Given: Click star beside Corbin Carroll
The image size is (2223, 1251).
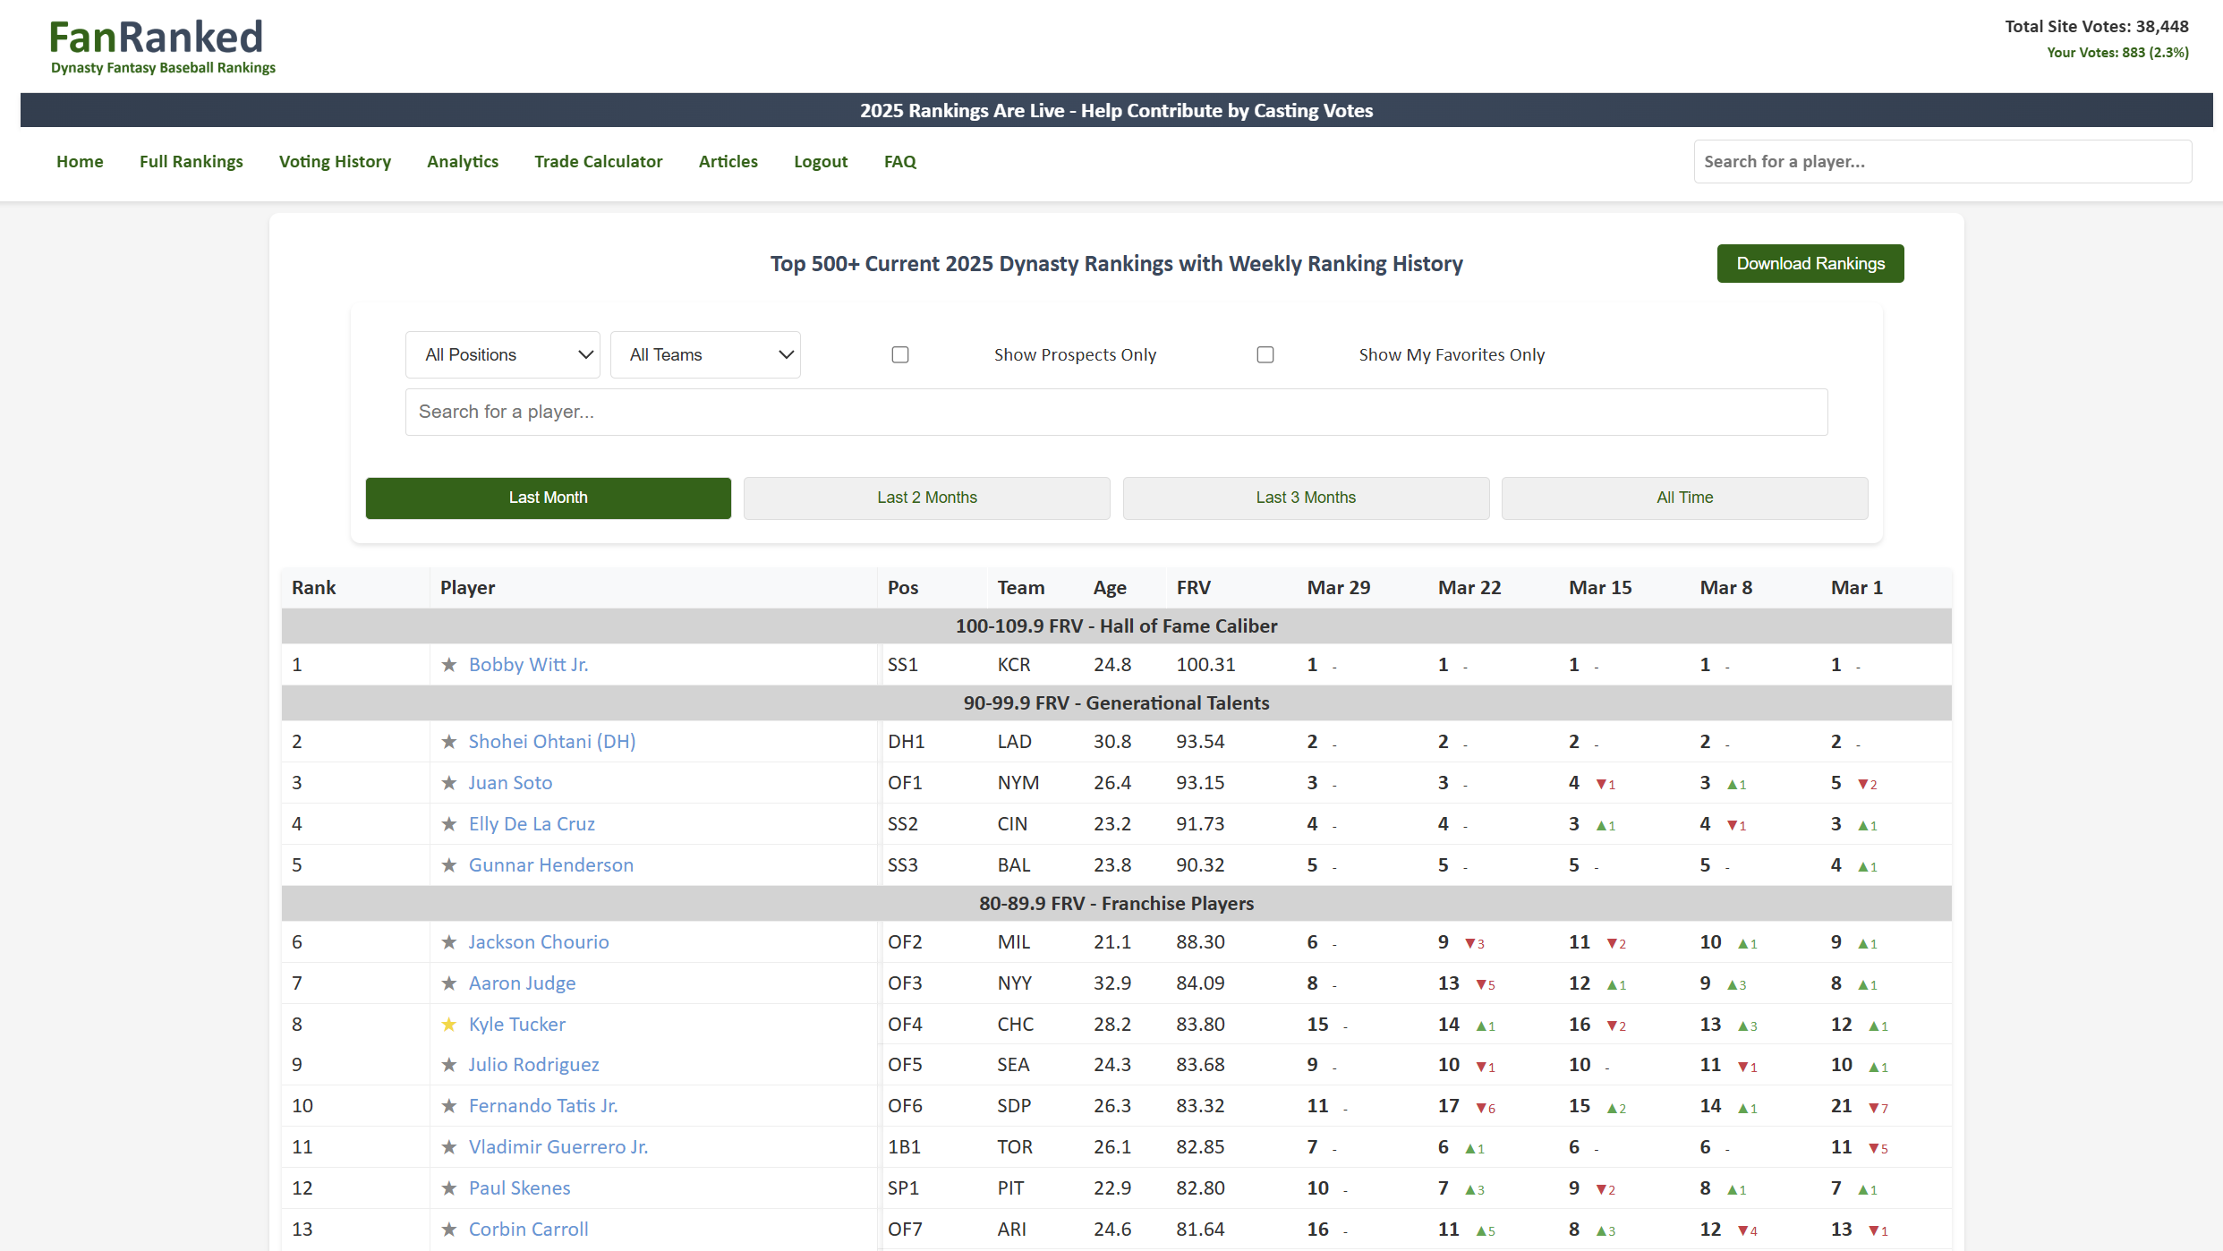Looking at the screenshot, I should pyautogui.click(x=449, y=1230).
